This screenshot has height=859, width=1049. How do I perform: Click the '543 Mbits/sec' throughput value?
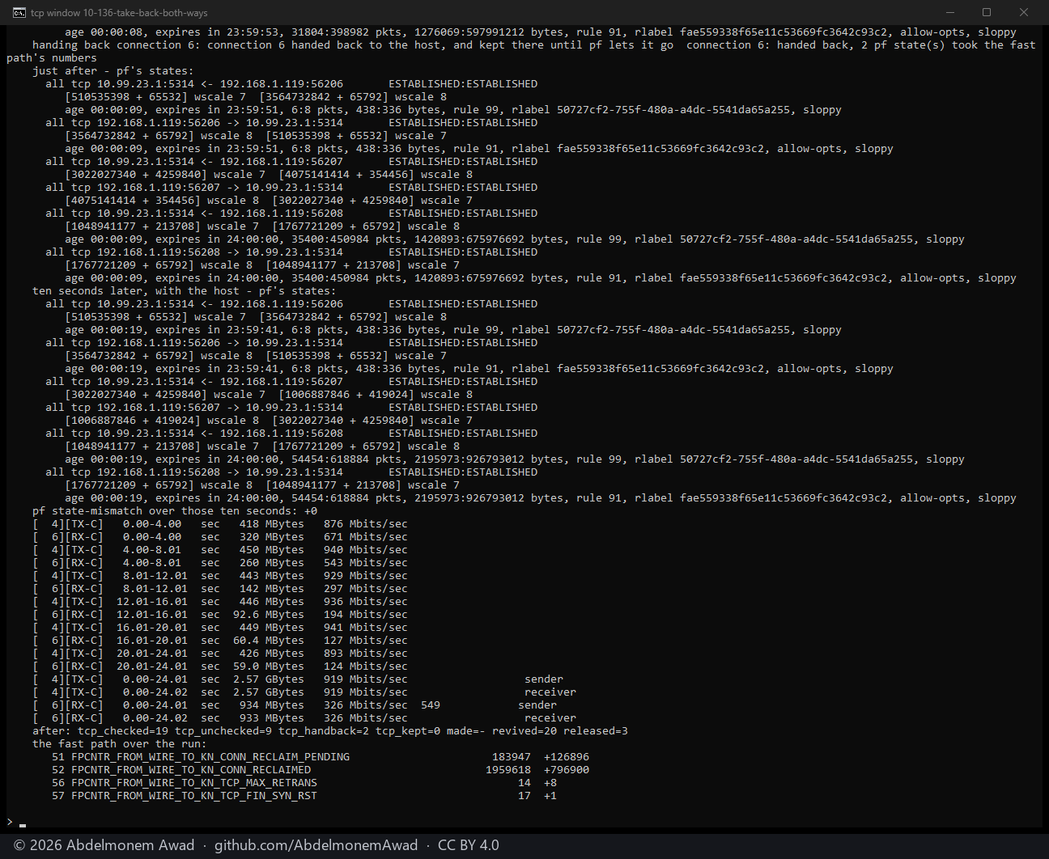pyautogui.click(x=366, y=563)
